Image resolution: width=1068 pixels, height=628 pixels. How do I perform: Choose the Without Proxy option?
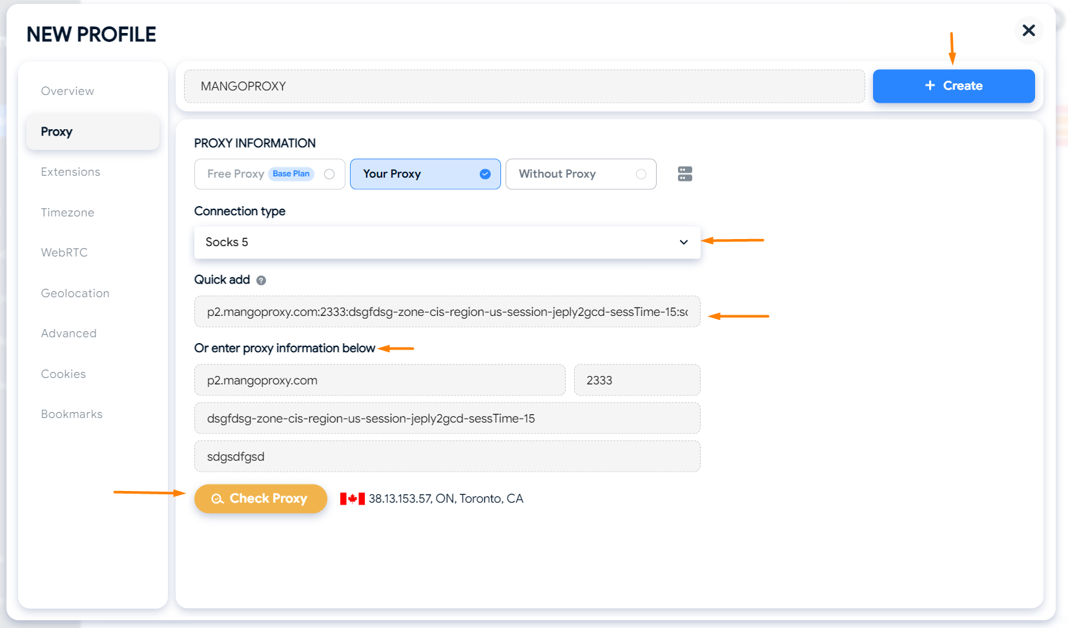580,174
